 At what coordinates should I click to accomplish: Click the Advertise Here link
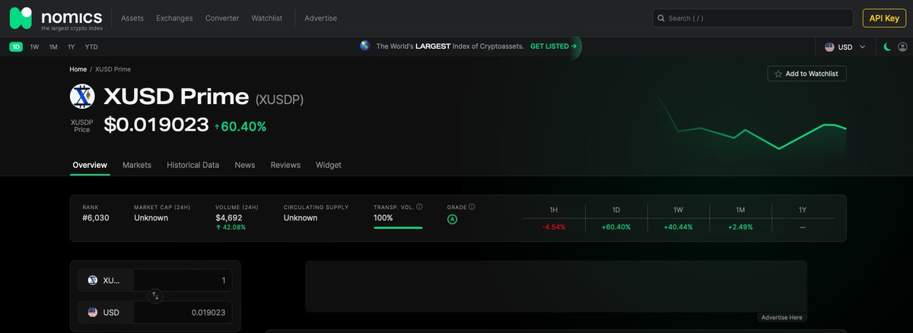pos(781,317)
